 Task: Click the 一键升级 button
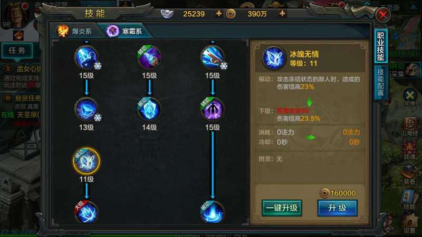282,208
